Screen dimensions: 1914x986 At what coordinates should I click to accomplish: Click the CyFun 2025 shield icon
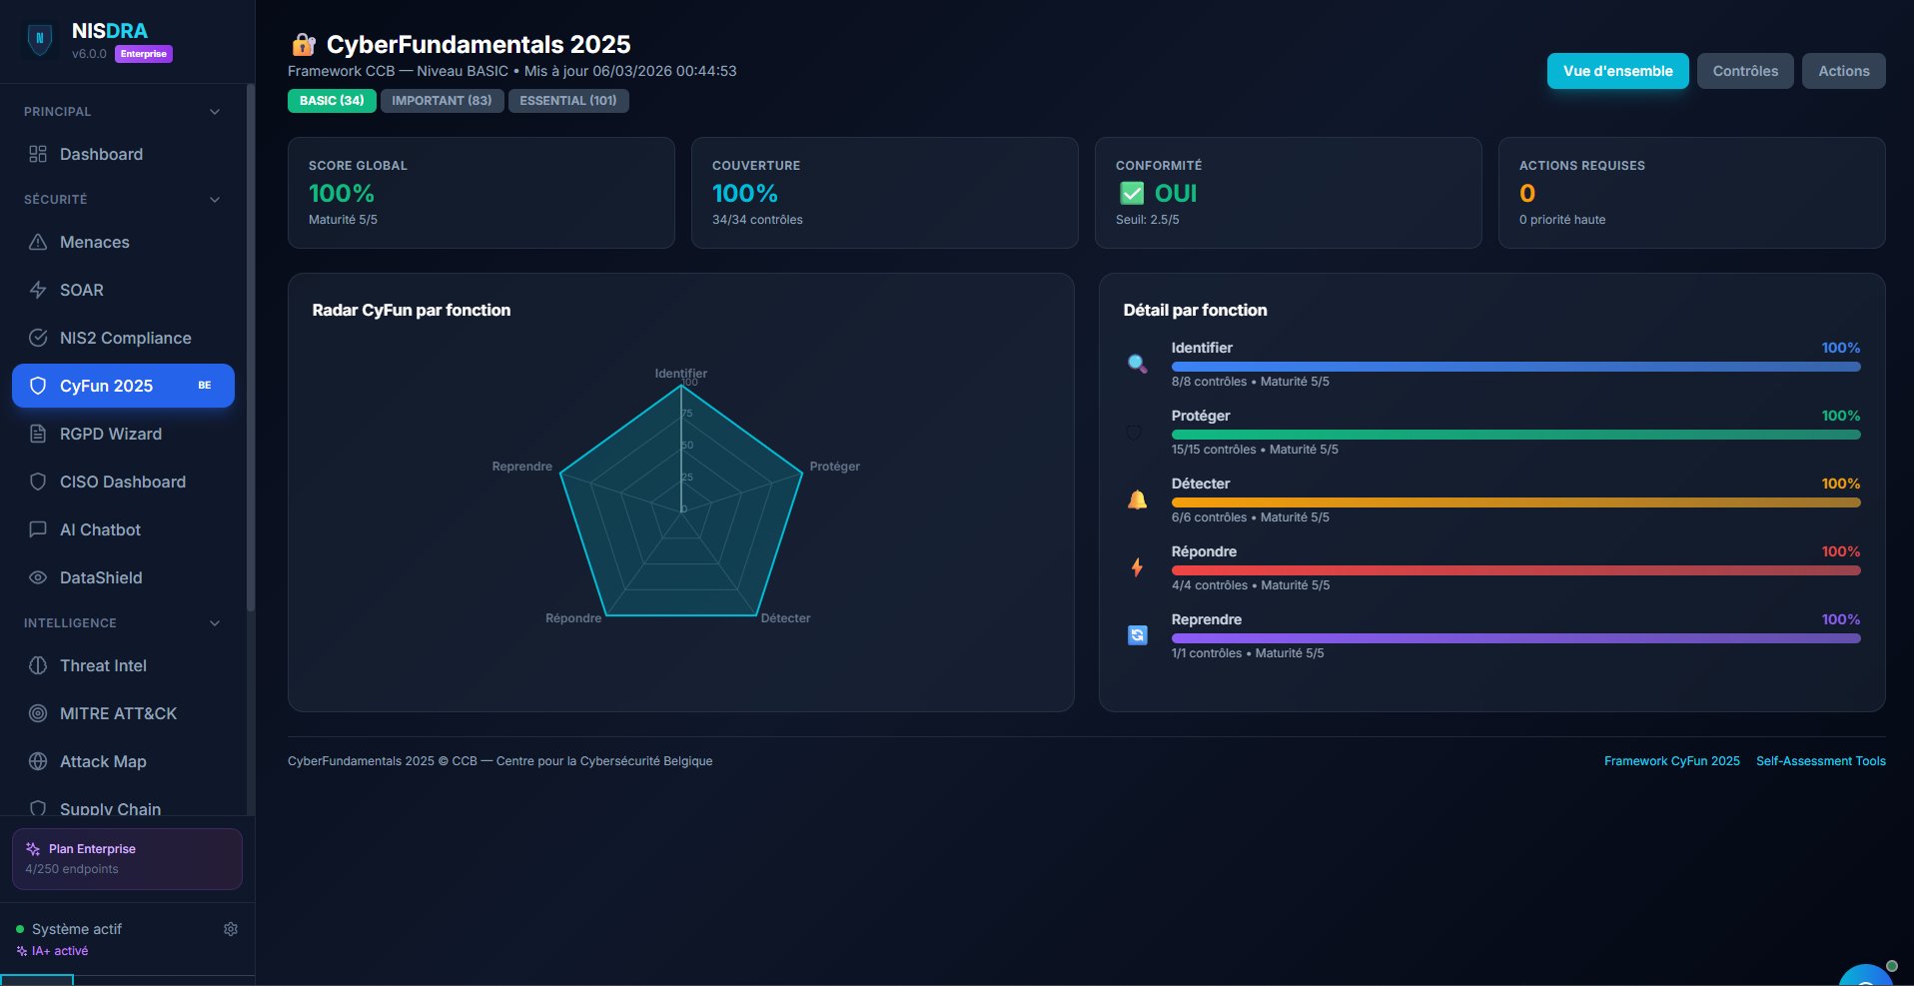tap(38, 386)
